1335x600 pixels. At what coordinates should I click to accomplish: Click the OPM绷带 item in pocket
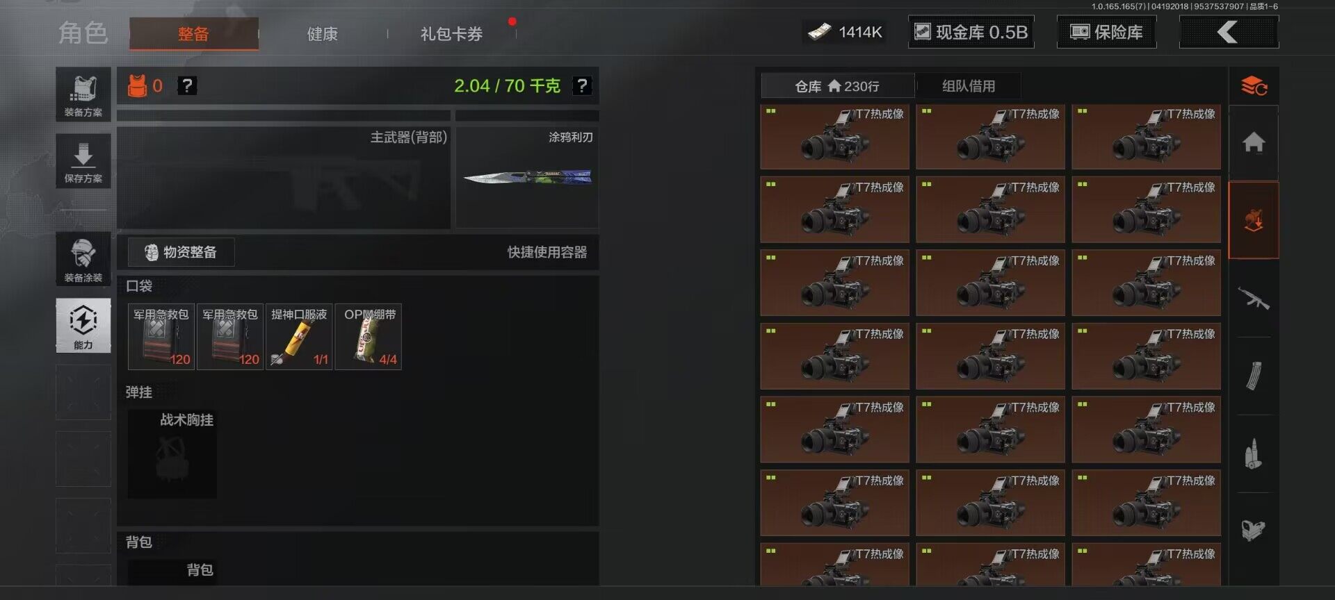(369, 337)
